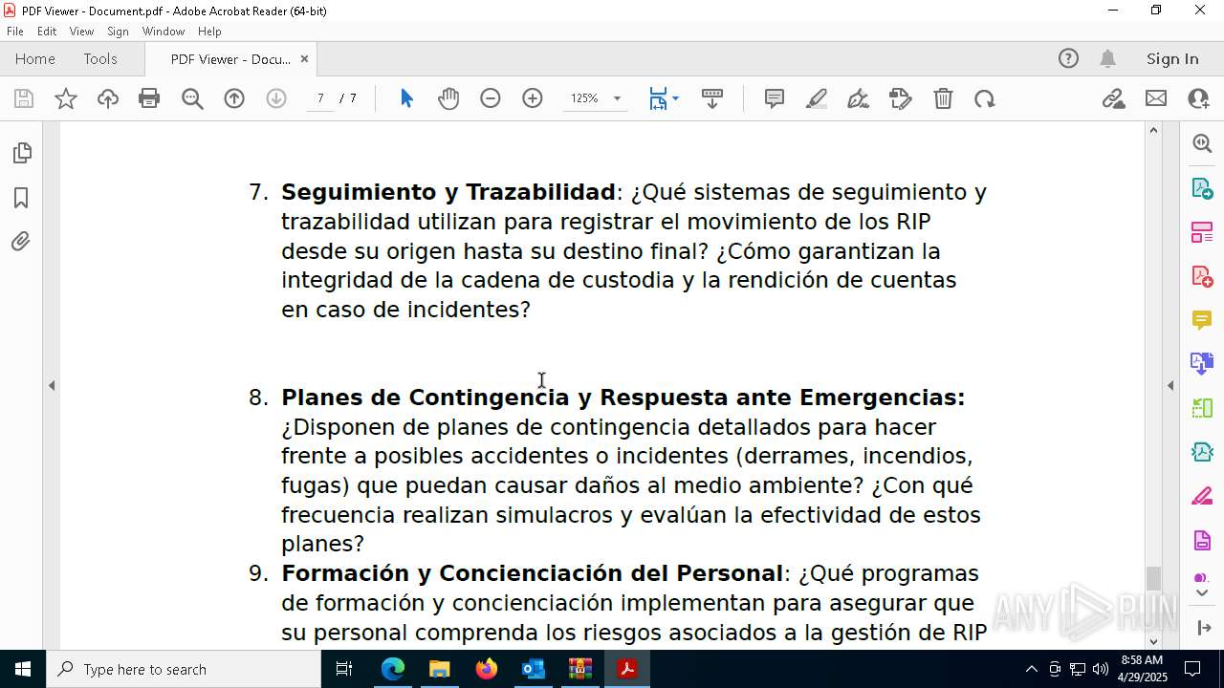This screenshot has height=688, width=1224.
Task: Open Outlook from taskbar
Action: point(534,669)
